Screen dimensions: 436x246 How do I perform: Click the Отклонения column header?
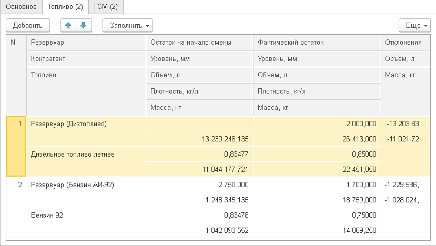point(403,43)
